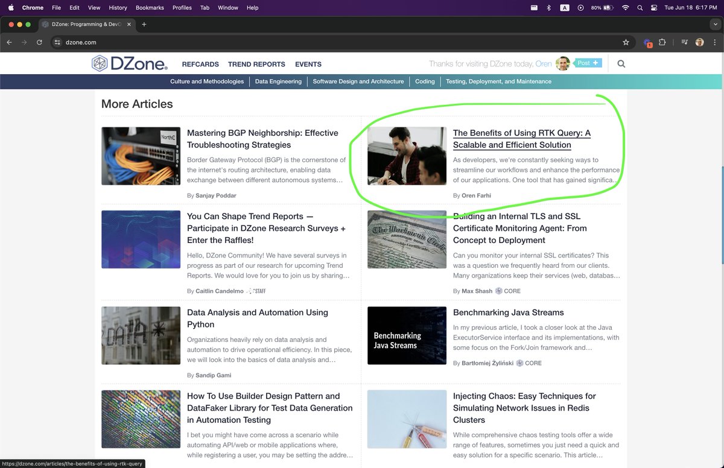Go to TREND REPORTS section
This screenshot has width=724, height=468.
256,64
